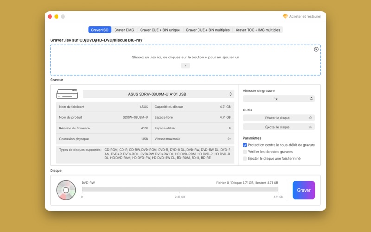Image resolution: width=371 pixels, height=232 pixels.
Task: Disable Protection contre le sous-débit de gravure
Action: coord(245,145)
